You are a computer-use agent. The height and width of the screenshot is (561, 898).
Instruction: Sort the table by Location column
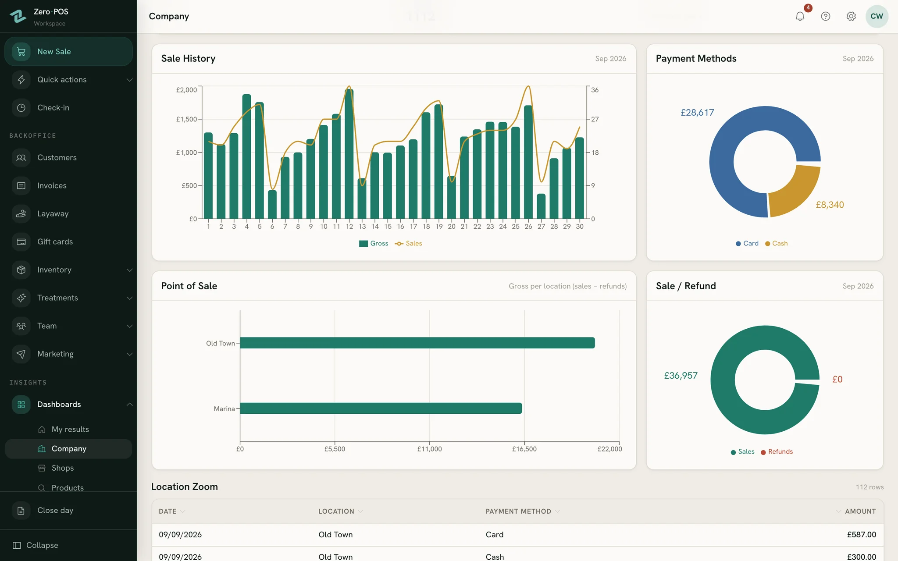(x=341, y=511)
